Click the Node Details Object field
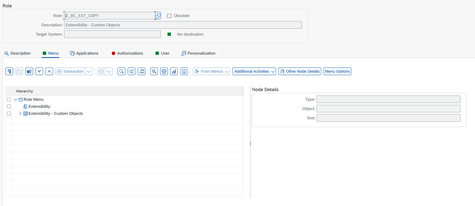 [x=388, y=109]
